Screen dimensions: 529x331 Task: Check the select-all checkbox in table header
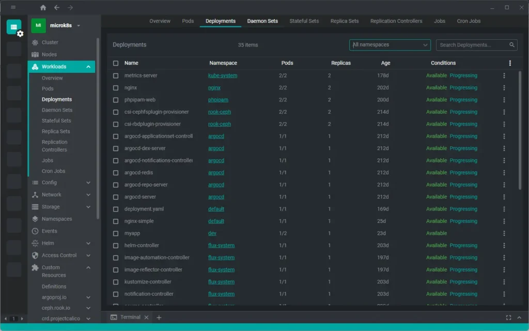pos(116,63)
